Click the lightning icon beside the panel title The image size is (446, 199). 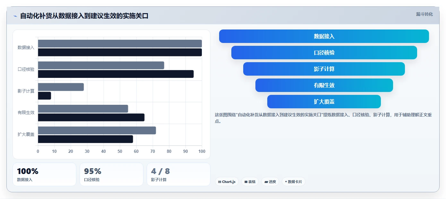tap(15, 16)
